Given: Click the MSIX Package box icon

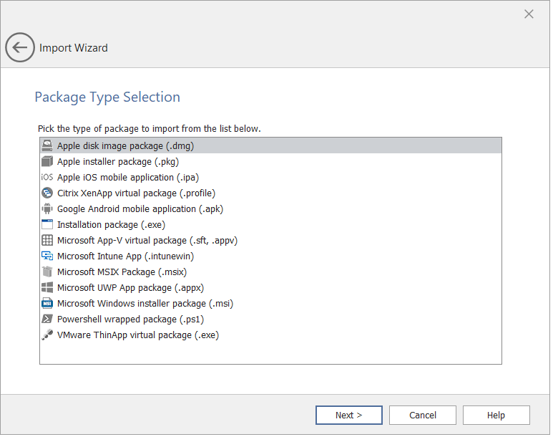Looking at the screenshot, I should pos(47,272).
